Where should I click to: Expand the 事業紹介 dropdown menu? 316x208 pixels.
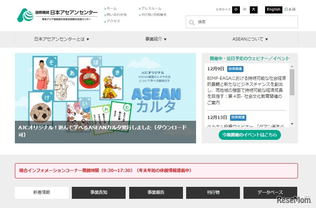156,39
